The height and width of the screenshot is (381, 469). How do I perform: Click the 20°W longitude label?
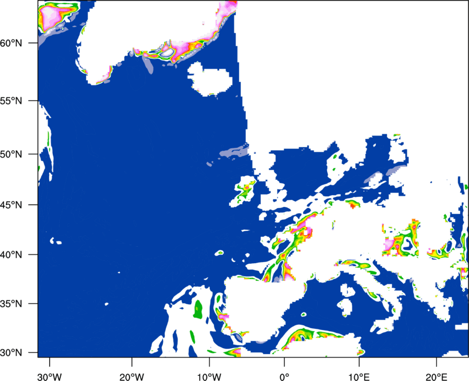click(131, 377)
